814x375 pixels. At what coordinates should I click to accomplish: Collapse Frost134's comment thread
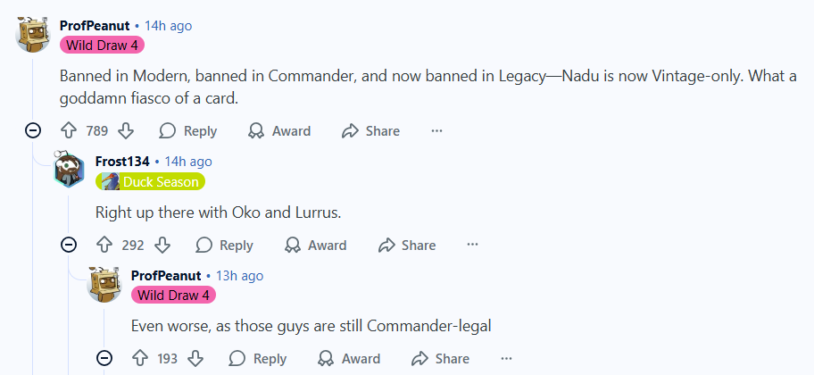point(69,246)
